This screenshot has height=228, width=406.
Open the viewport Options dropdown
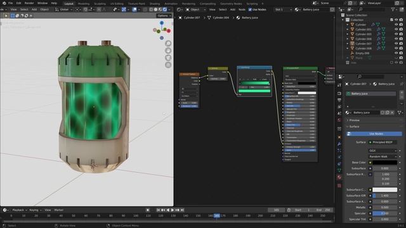point(164,16)
